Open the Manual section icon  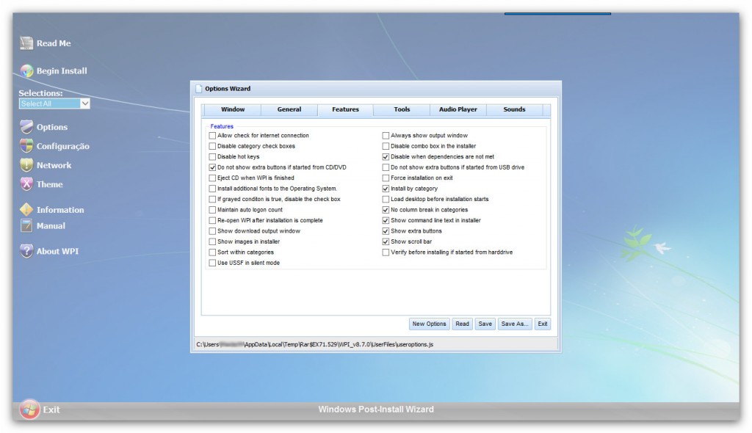[x=27, y=226]
